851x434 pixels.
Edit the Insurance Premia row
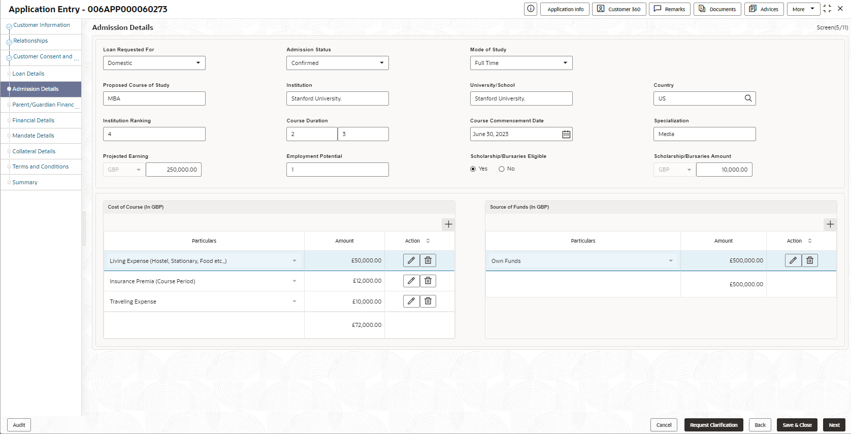point(411,281)
